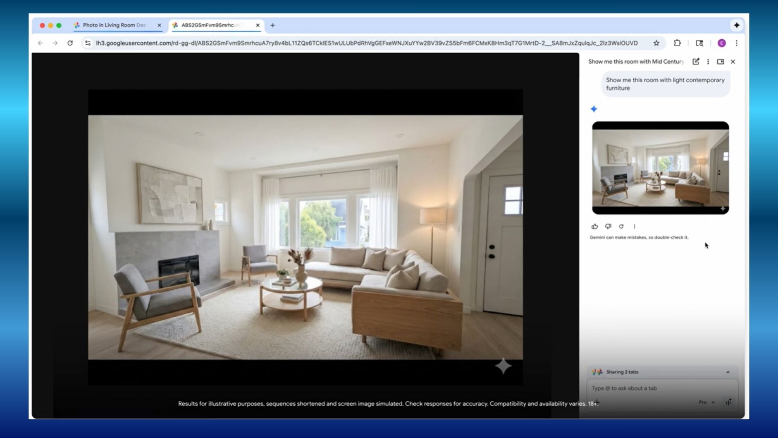Click the regenerate response icon
This screenshot has width=778, height=438.
(x=621, y=226)
